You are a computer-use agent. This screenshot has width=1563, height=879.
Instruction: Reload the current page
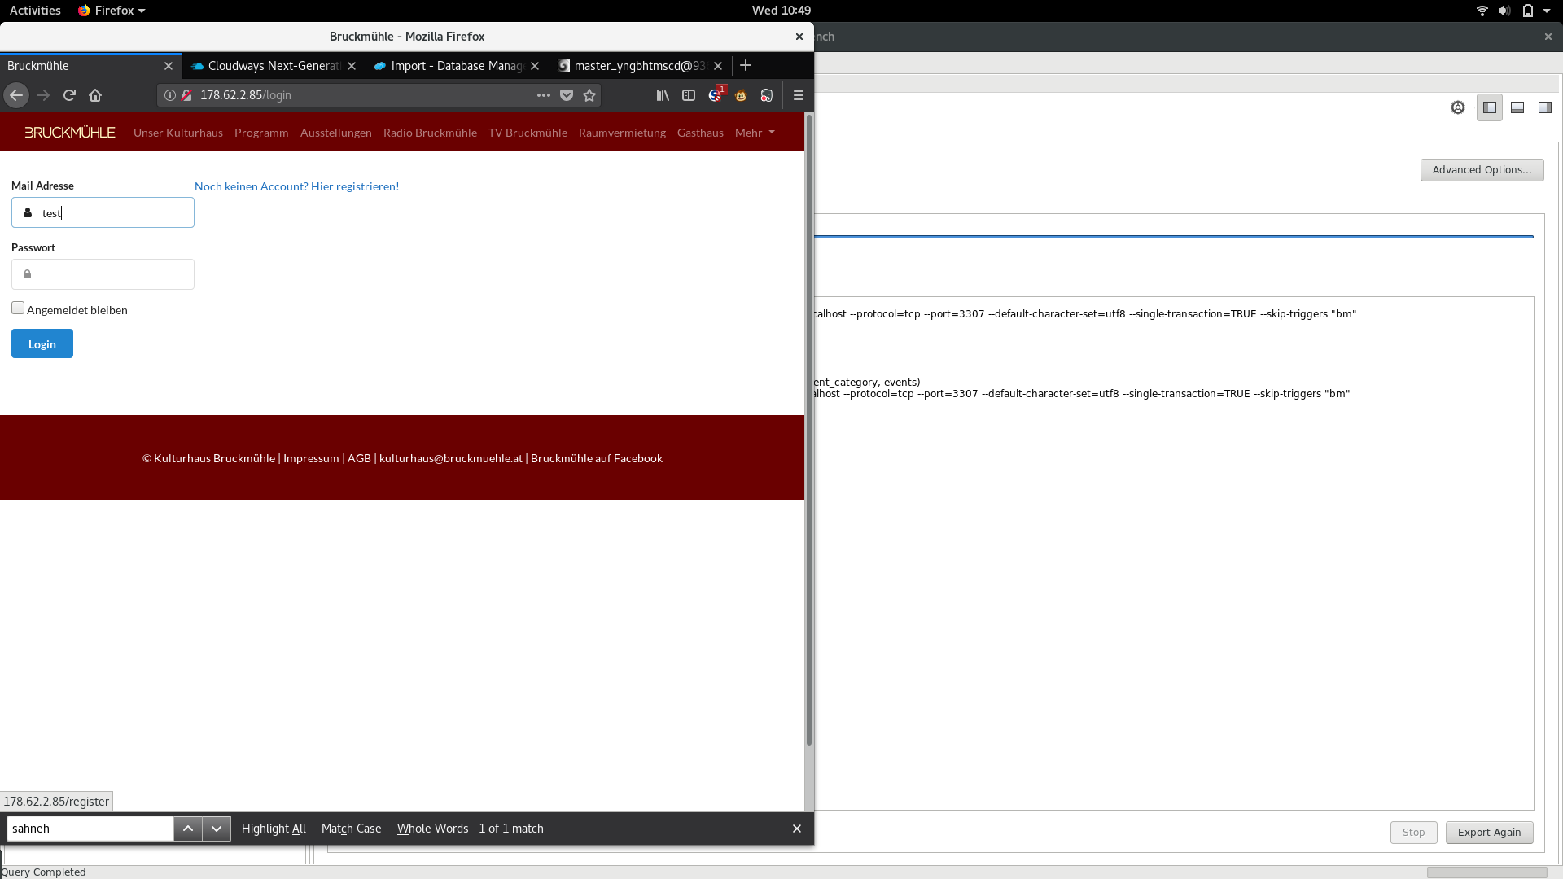(69, 95)
